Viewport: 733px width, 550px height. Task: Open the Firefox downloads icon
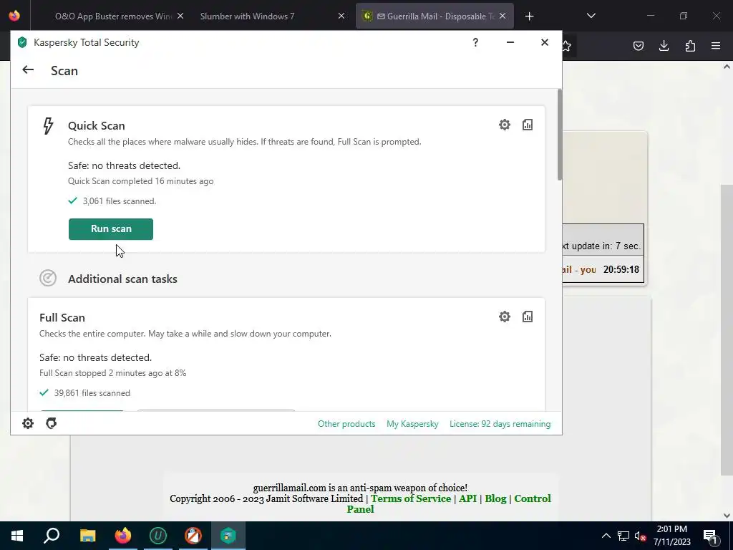664,46
